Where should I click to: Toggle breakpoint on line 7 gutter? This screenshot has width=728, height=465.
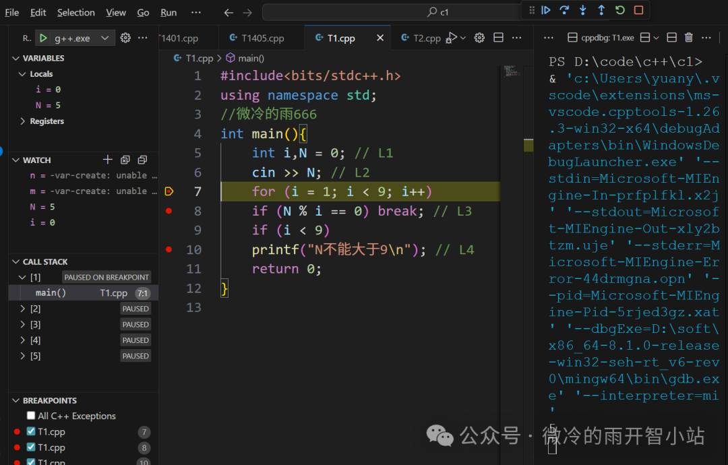tap(169, 191)
